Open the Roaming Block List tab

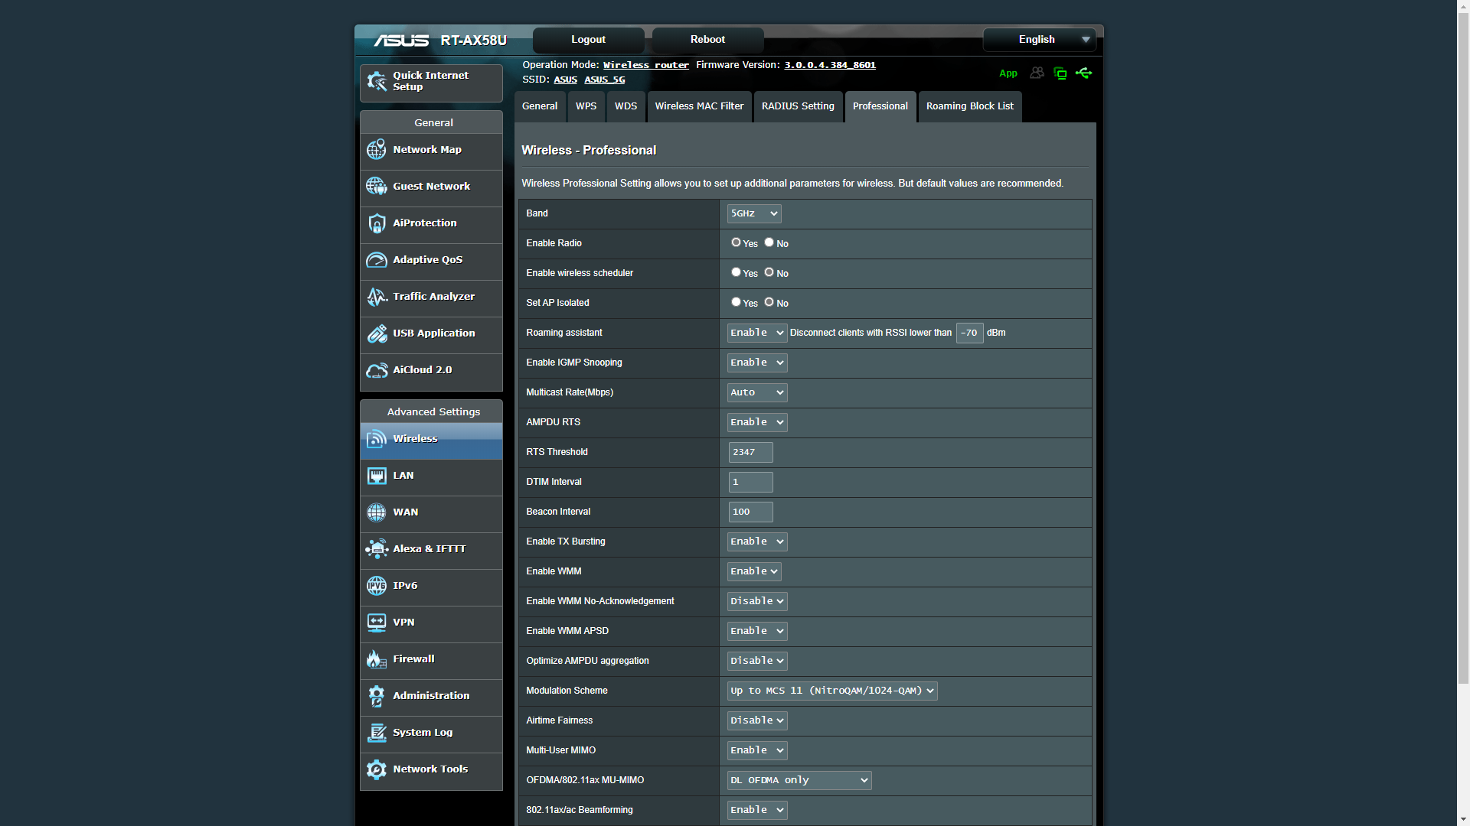pos(969,106)
